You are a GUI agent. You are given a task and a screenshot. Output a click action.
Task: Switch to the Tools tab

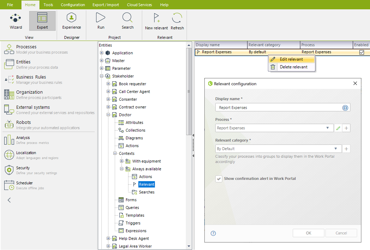[x=48, y=5]
